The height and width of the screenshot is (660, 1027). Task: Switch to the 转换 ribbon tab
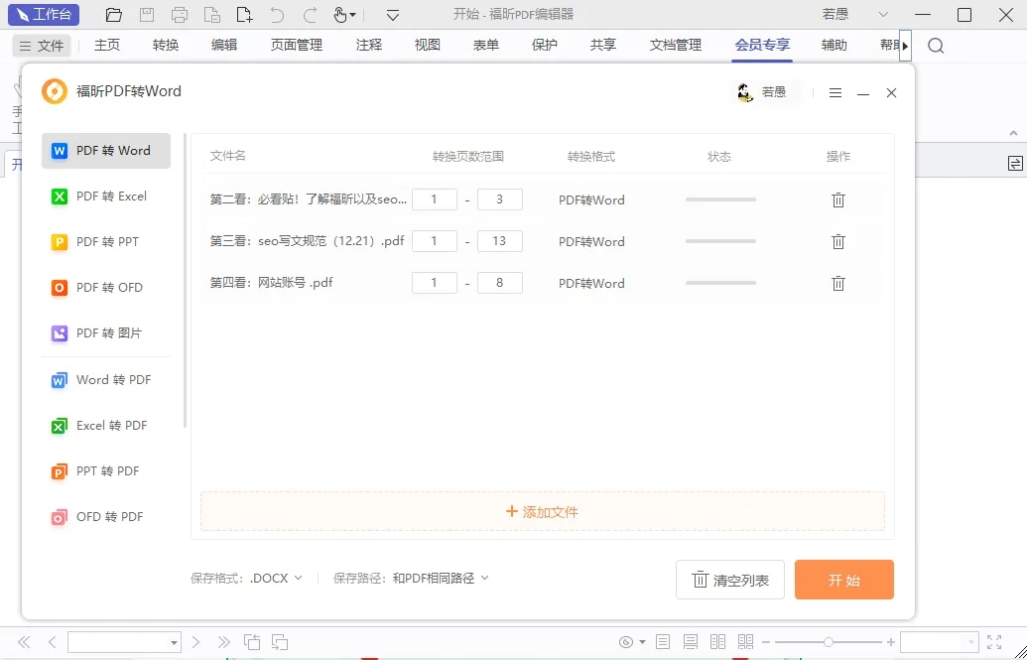tap(166, 46)
